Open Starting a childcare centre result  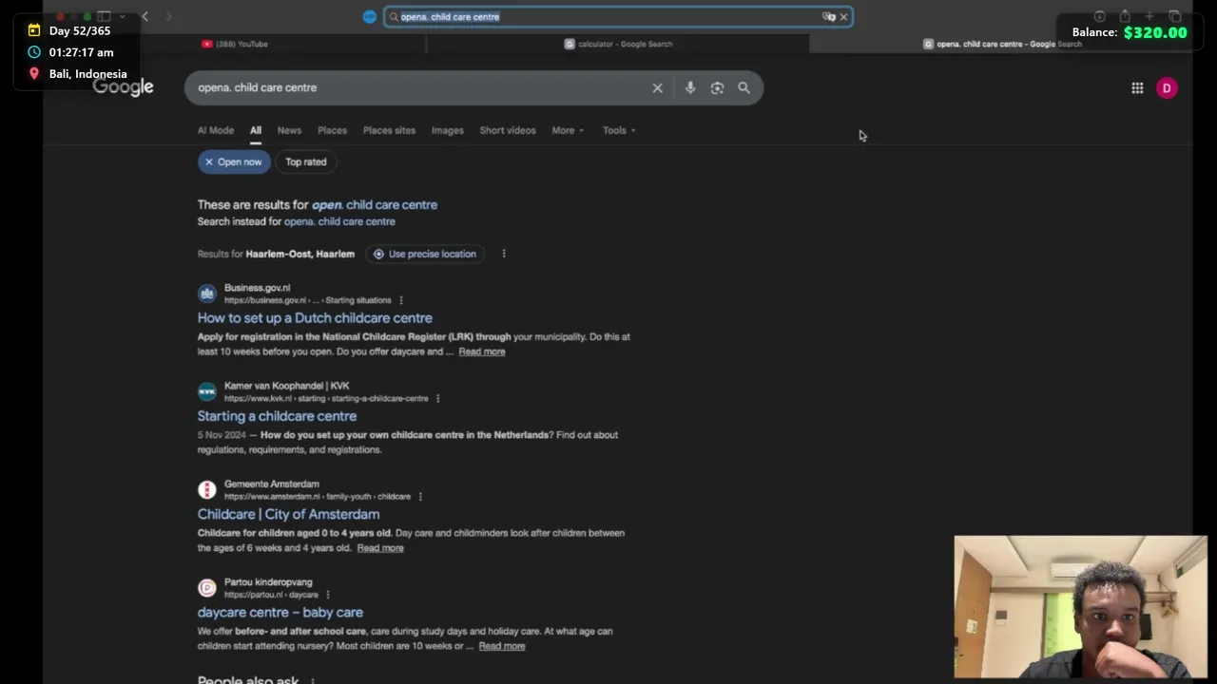277,416
